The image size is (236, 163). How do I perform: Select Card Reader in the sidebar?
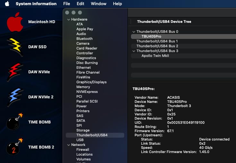(87, 48)
